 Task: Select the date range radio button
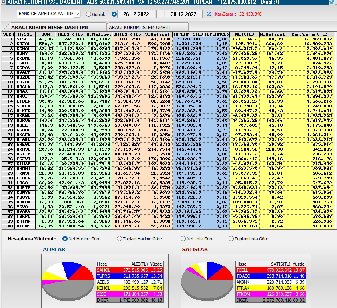tap(114, 14)
